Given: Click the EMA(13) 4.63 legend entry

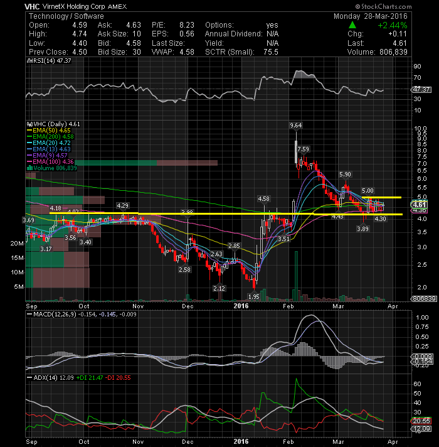Looking at the screenshot, I should tap(49, 149).
